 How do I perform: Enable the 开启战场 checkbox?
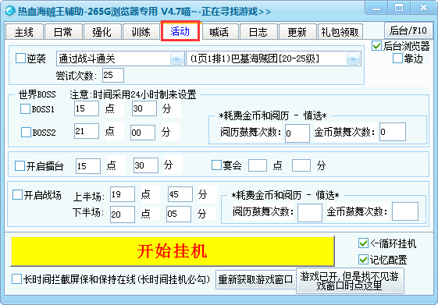pyautogui.click(x=17, y=195)
